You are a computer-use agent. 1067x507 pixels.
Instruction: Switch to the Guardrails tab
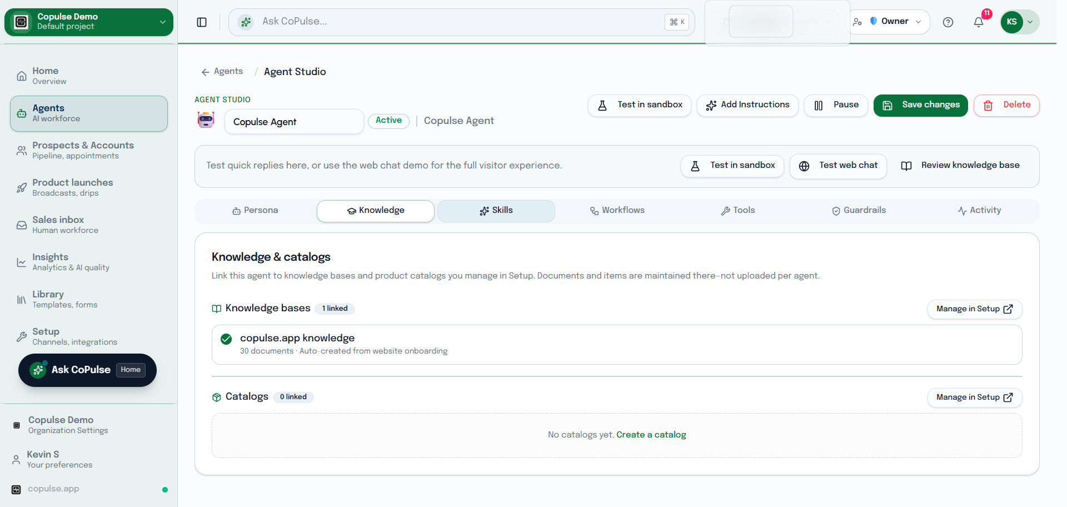[859, 211]
